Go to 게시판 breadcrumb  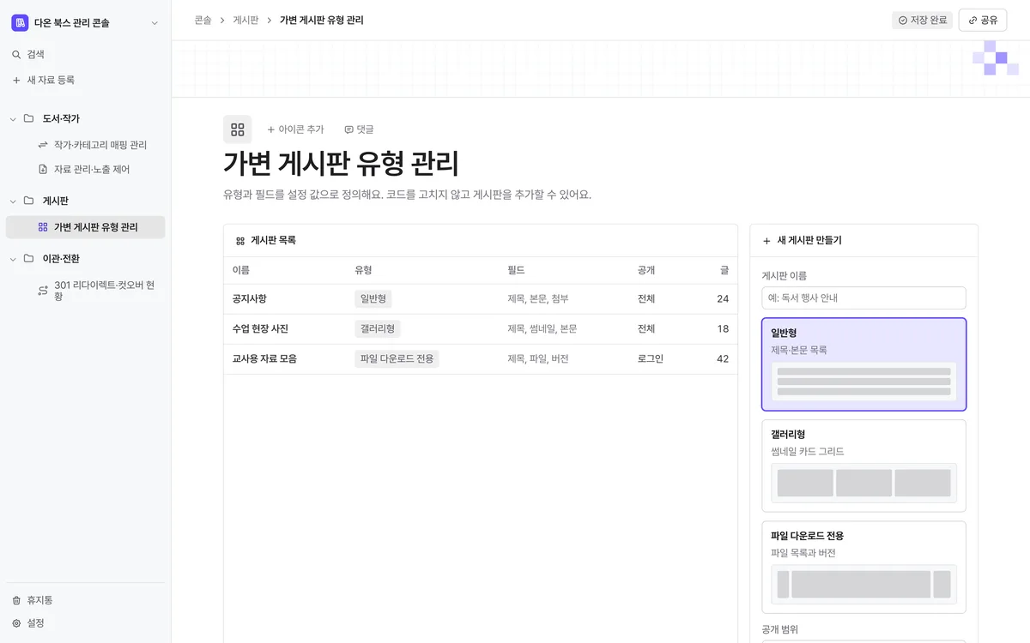tap(245, 20)
